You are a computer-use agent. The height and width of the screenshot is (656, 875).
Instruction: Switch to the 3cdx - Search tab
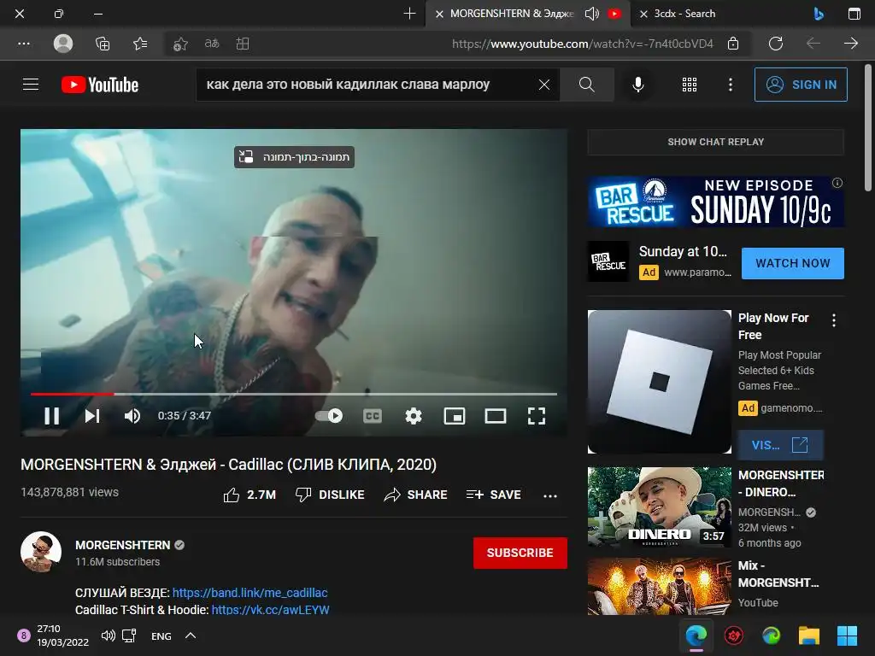click(x=684, y=14)
